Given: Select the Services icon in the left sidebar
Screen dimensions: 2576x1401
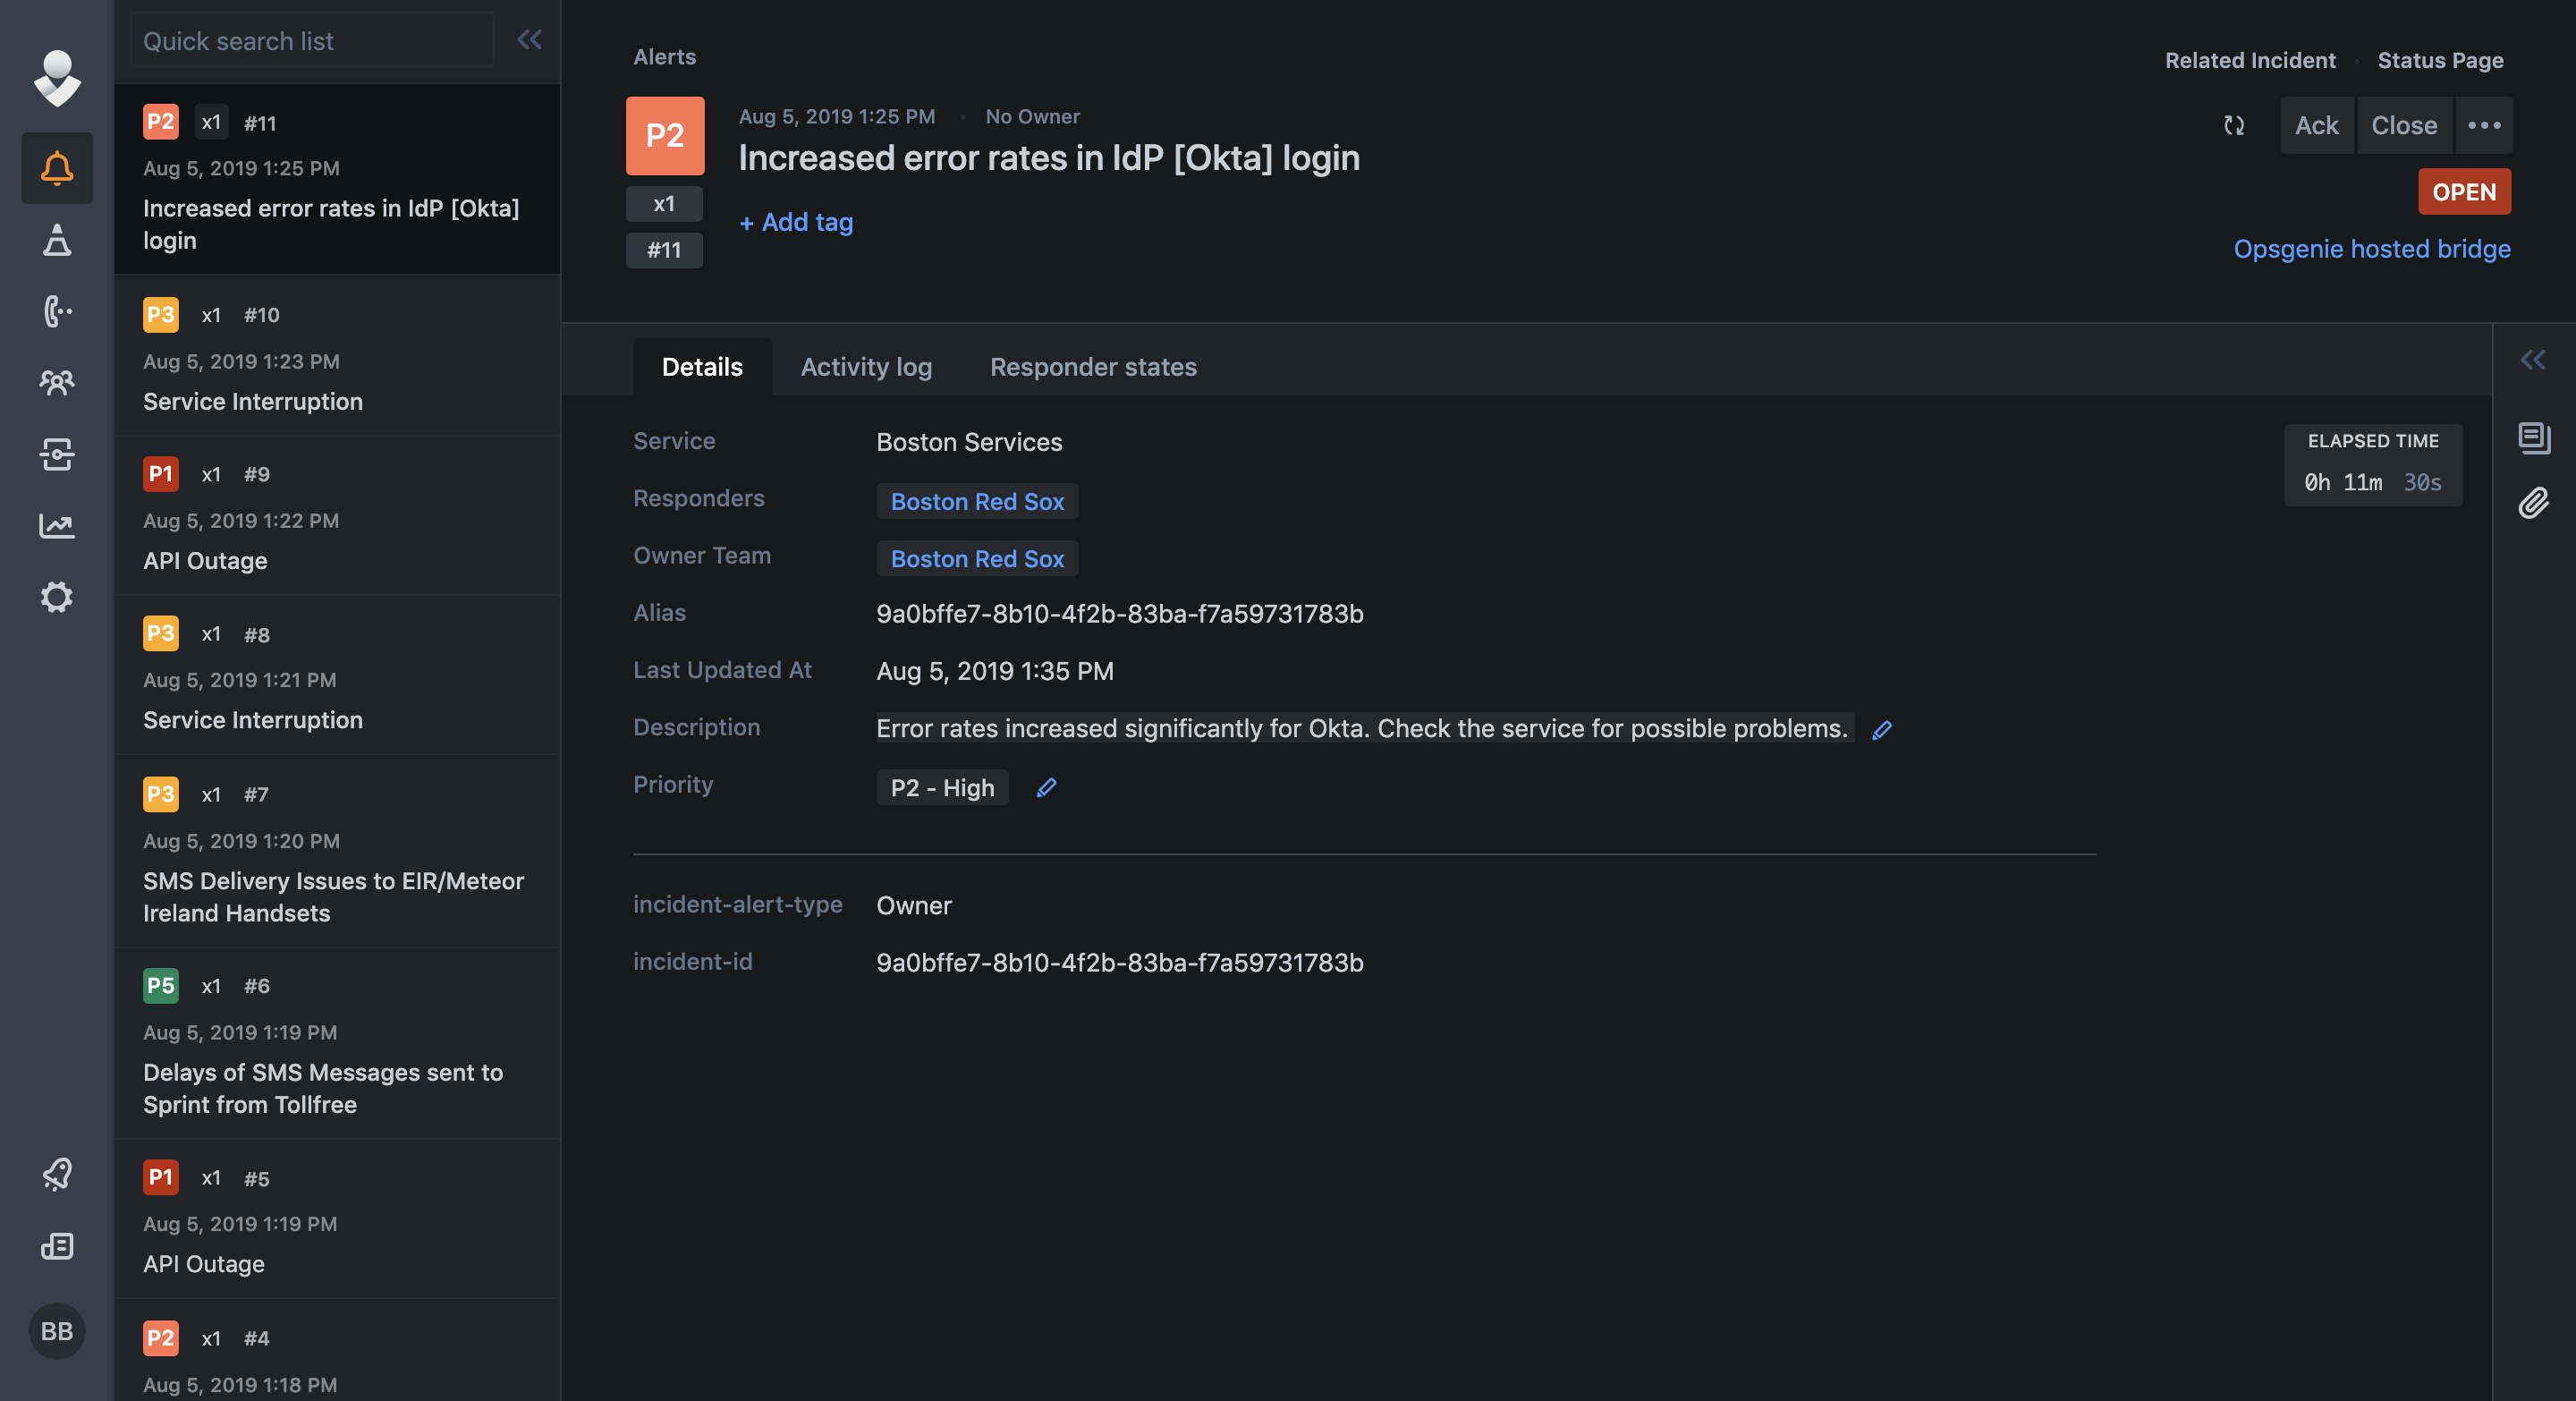Looking at the screenshot, I should 57,455.
